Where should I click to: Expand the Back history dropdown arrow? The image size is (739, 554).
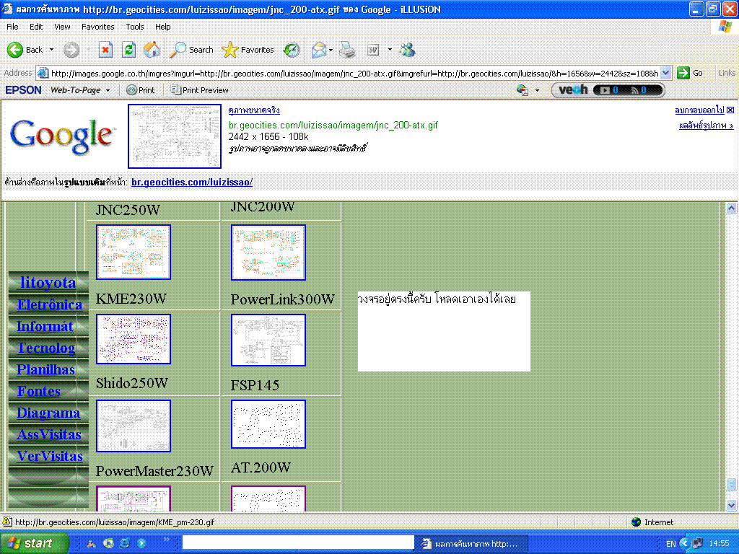pyautogui.click(x=51, y=50)
